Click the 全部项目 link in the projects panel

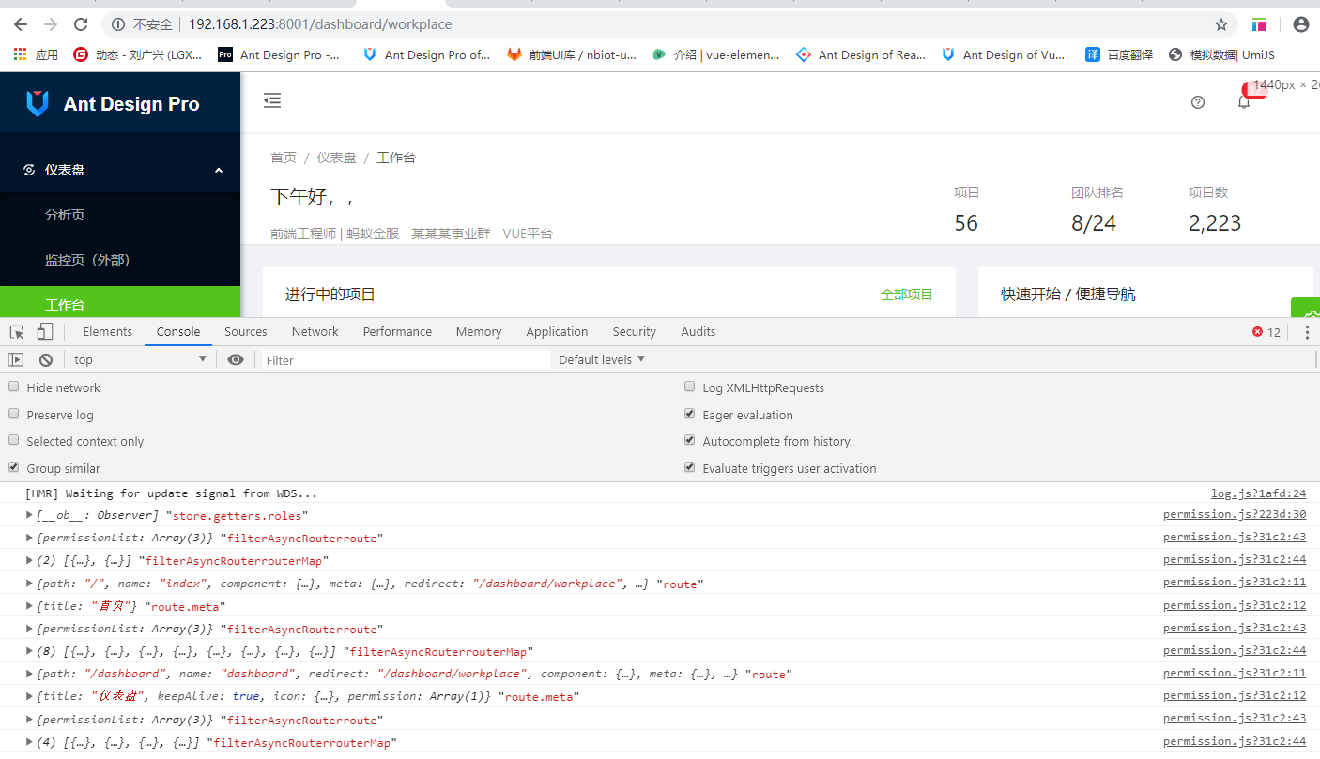(907, 293)
